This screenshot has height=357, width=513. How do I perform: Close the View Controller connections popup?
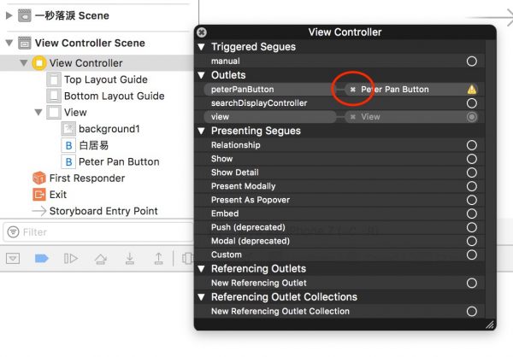click(202, 32)
